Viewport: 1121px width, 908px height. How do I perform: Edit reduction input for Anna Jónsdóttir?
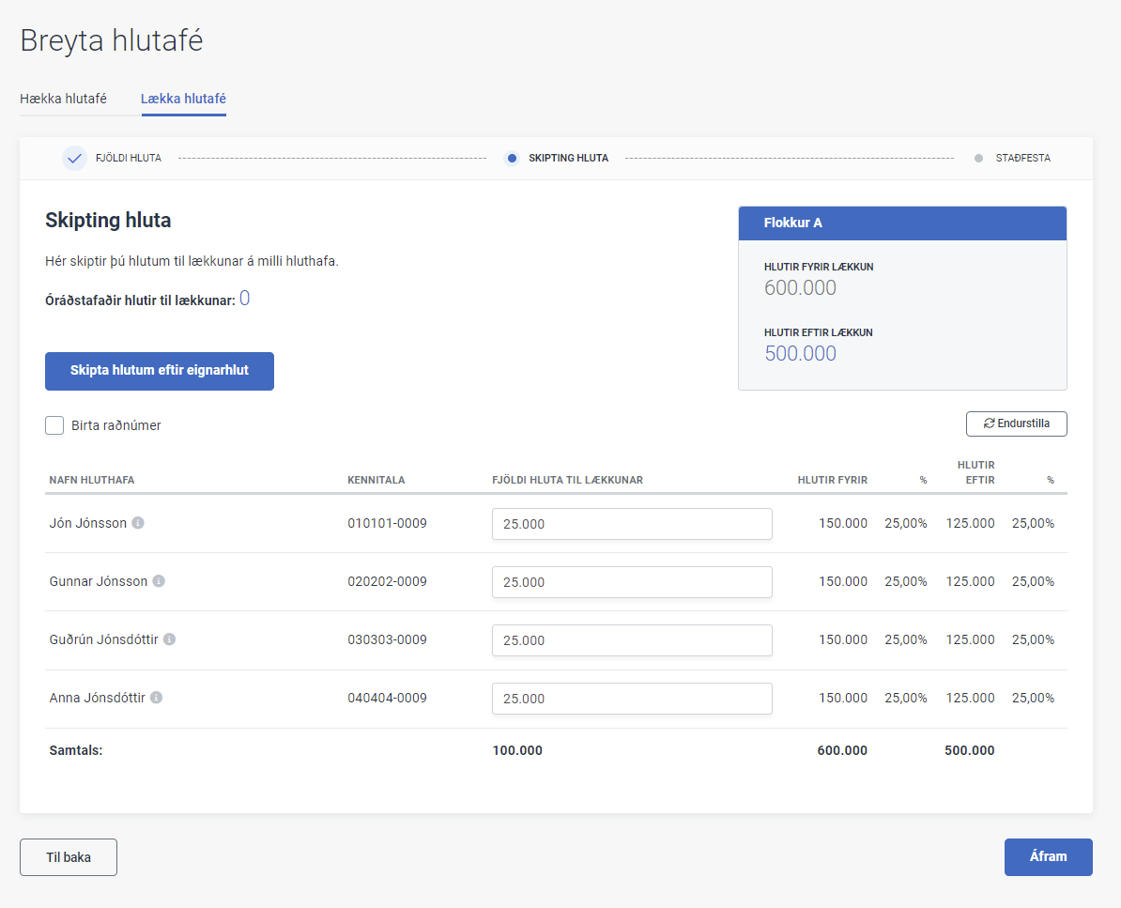point(632,699)
